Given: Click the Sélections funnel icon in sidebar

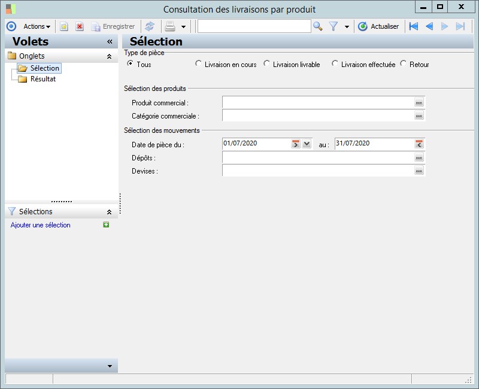Looking at the screenshot, I should pos(12,211).
